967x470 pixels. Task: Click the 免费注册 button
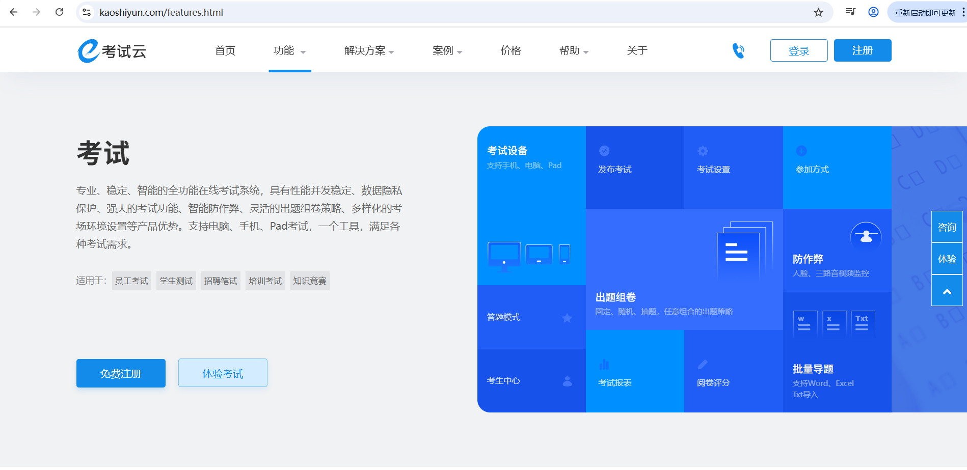[121, 373]
